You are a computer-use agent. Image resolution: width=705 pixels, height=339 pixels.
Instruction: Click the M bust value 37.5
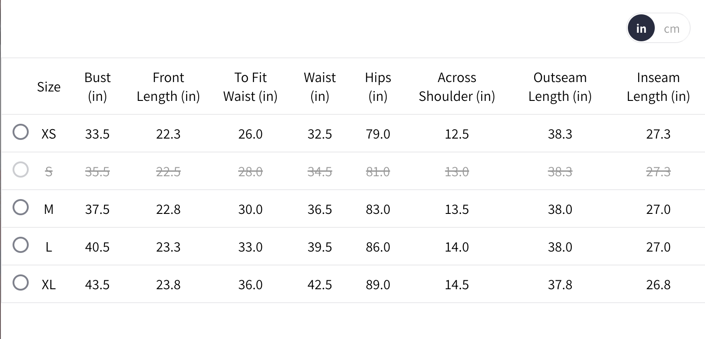click(x=97, y=209)
